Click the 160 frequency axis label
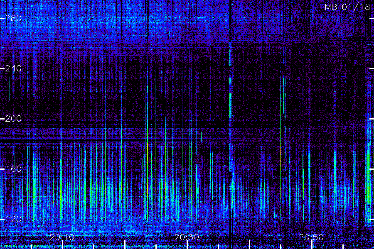This screenshot has height=249, width=374. [13, 169]
